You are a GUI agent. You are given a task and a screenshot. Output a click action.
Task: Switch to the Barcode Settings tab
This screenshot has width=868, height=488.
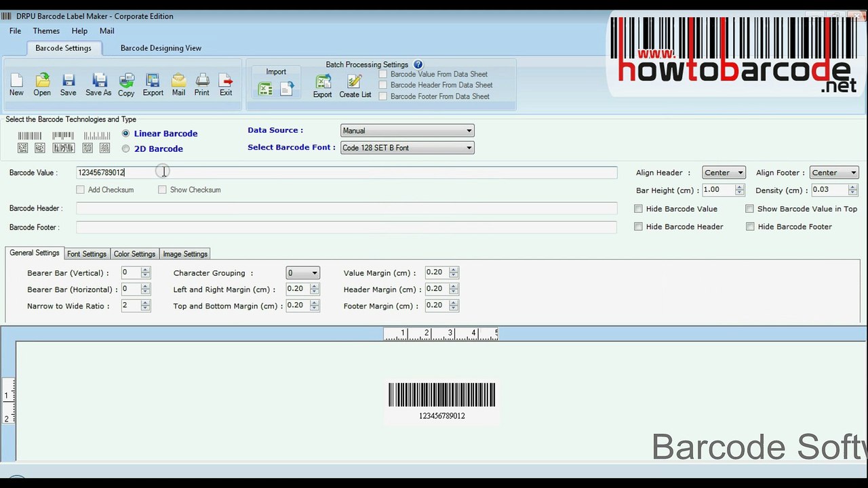tap(63, 48)
